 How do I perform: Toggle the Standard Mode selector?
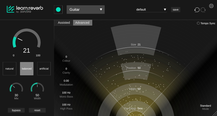(206, 107)
